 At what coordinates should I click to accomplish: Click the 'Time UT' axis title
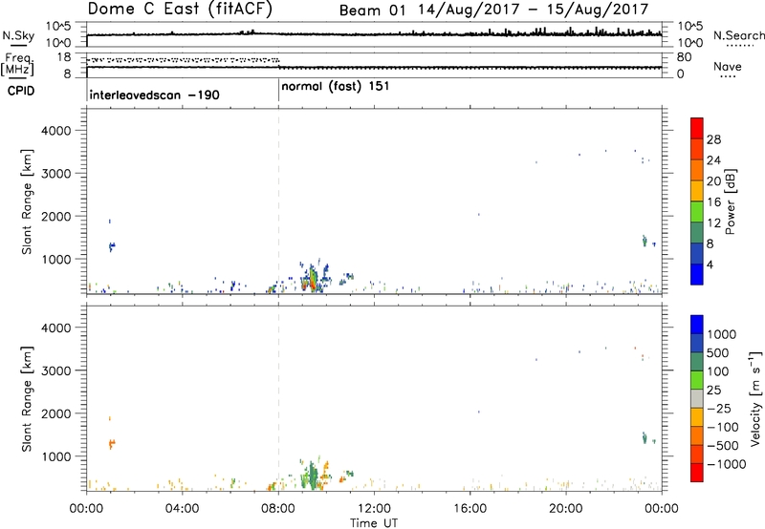(x=374, y=523)
